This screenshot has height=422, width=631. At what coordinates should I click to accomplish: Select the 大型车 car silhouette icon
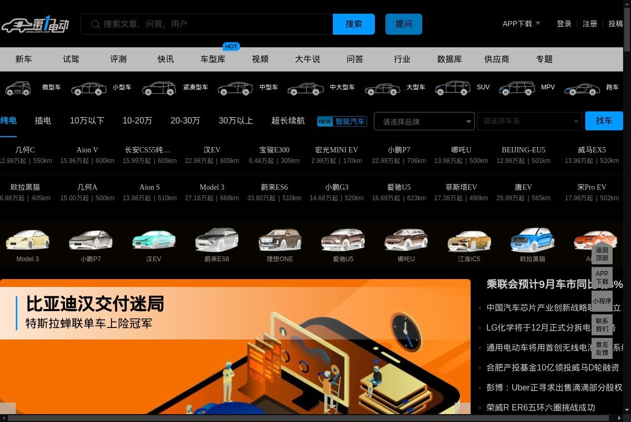(382, 88)
